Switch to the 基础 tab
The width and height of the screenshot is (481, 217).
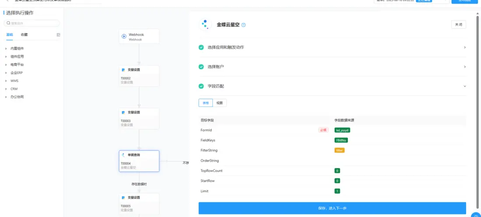(x=10, y=35)
